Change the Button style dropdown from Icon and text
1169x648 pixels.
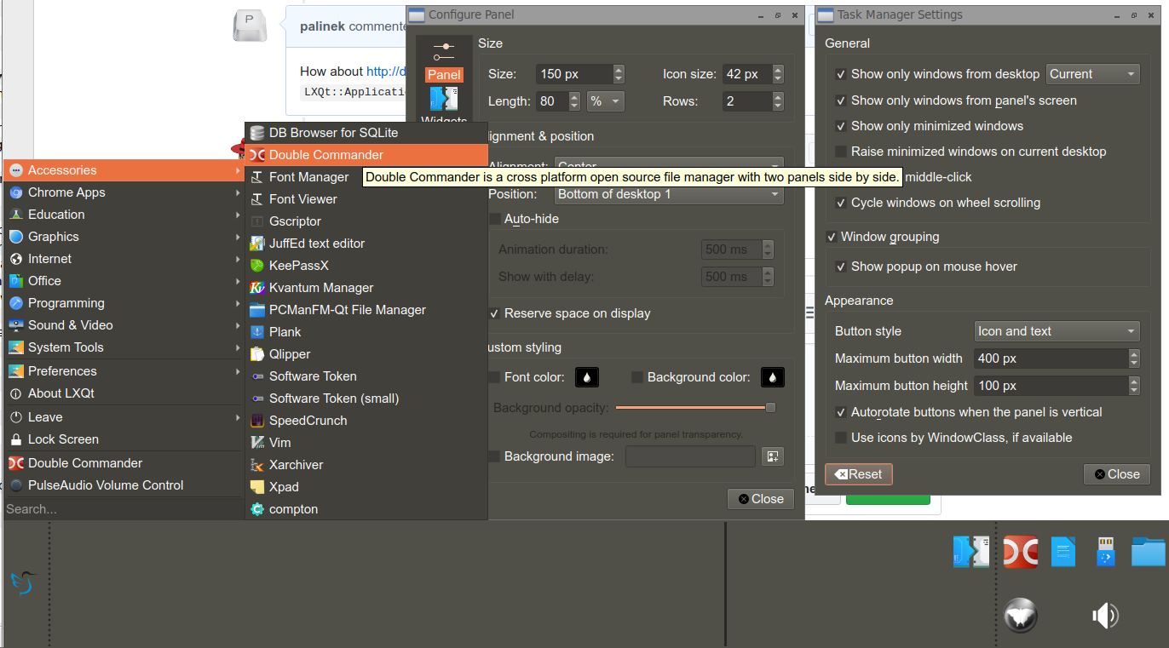coord(1057,330)
